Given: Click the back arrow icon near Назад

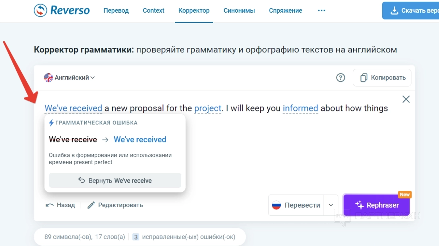Looking at the screenshot, I should [50, 205].
